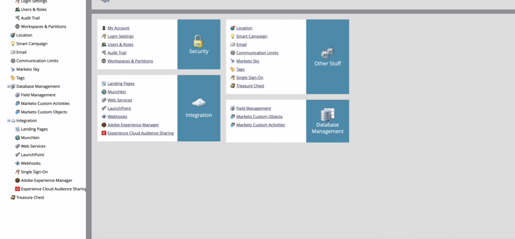Open Tags link in Other Stuff card
The height and width of the screenshot is (239, 515).
pyautogui.click(x=241, y=69)
